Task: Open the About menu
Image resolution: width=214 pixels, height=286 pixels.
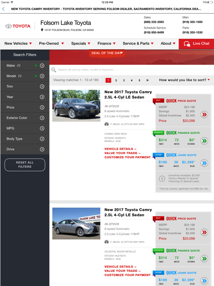Action: [x=168, y=44]
